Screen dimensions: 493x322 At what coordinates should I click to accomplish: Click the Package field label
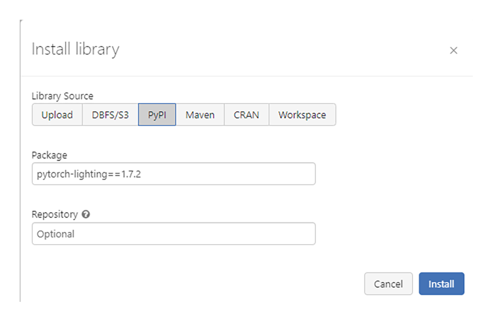(x=49, y=155)
